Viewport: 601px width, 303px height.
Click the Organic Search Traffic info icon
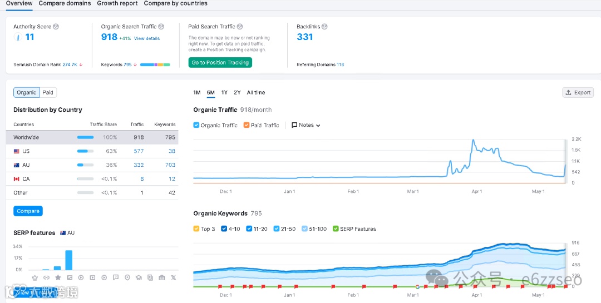click(161, 27)
